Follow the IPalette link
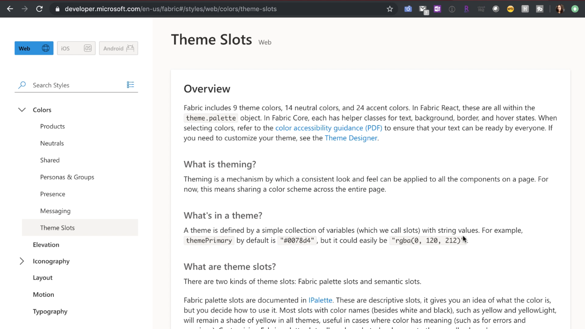The height and width of the screenshot is (329, 585). tap(320, 300)
